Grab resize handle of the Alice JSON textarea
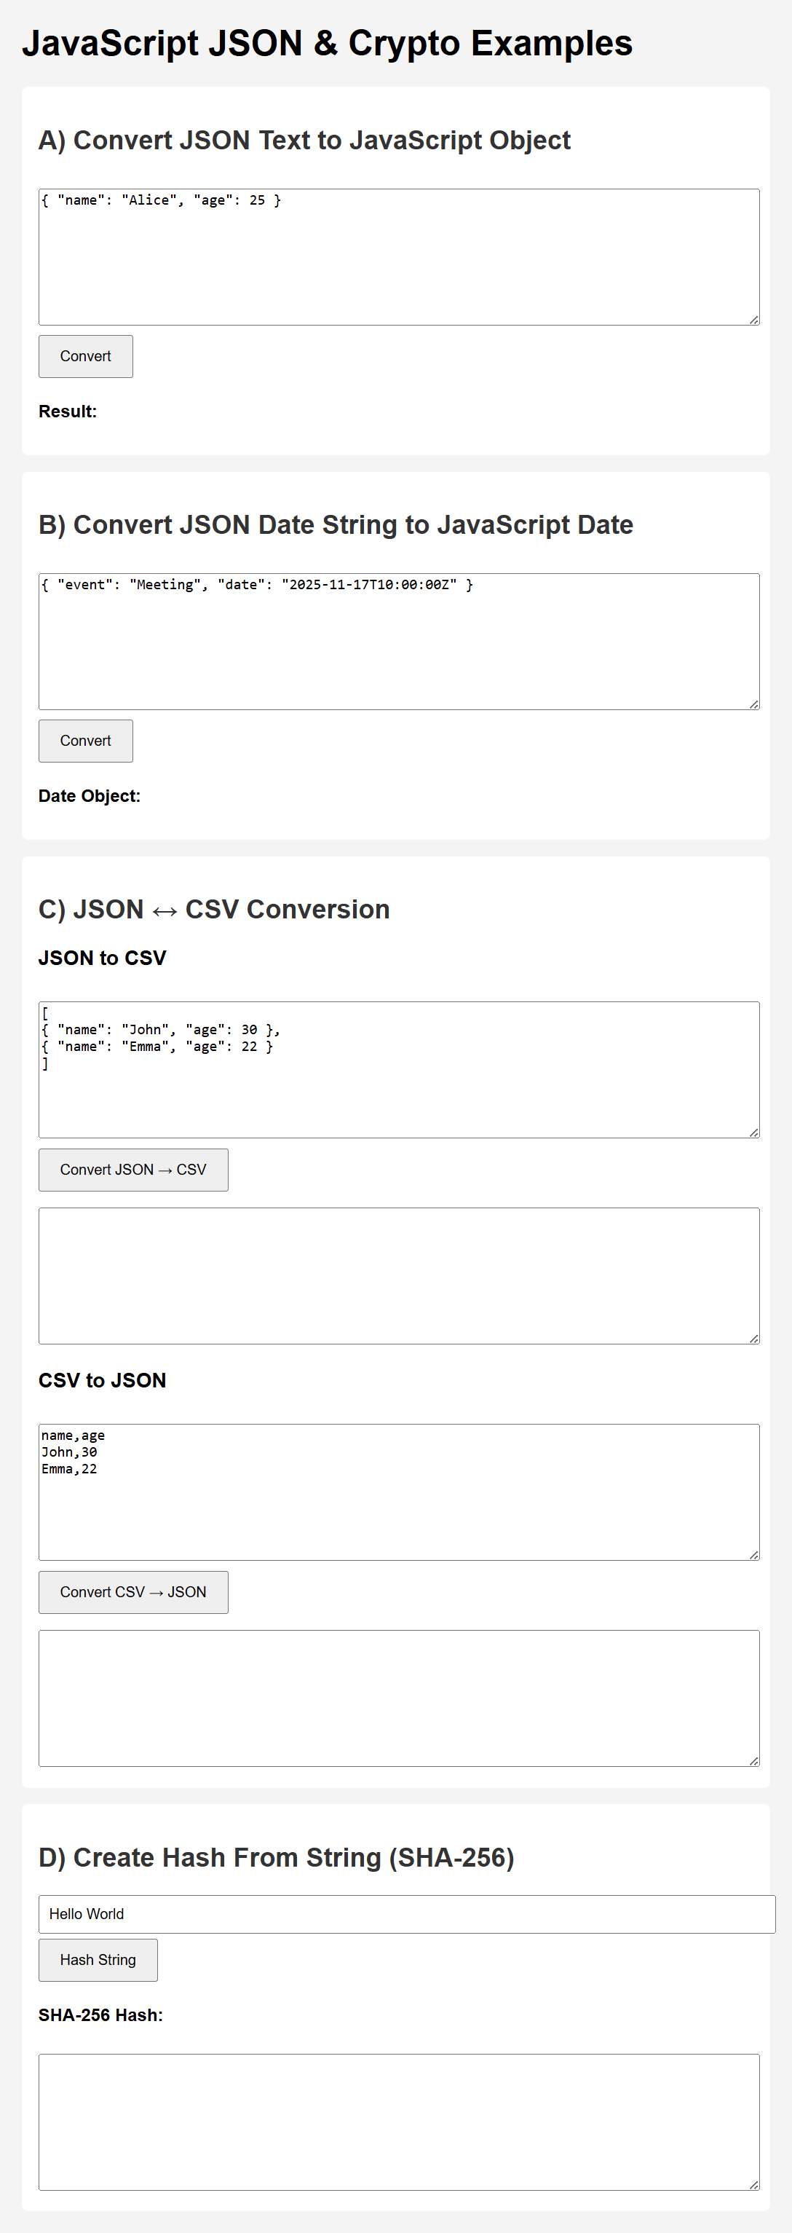Screen dimensions: 792x2233 pos(754,320)
